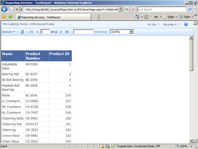Click the Product Number column header

point(36,56)
